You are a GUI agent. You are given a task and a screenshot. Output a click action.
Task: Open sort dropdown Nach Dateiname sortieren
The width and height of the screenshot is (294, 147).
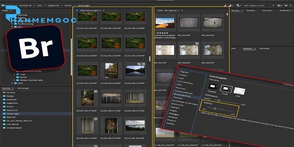click(257, 6)
